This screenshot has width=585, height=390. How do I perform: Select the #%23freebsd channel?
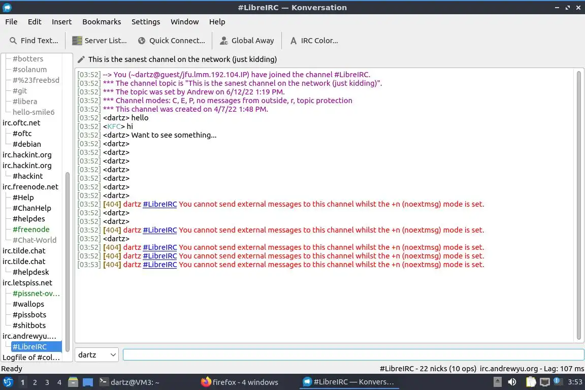pyautogui.click(x=36, y=80)
